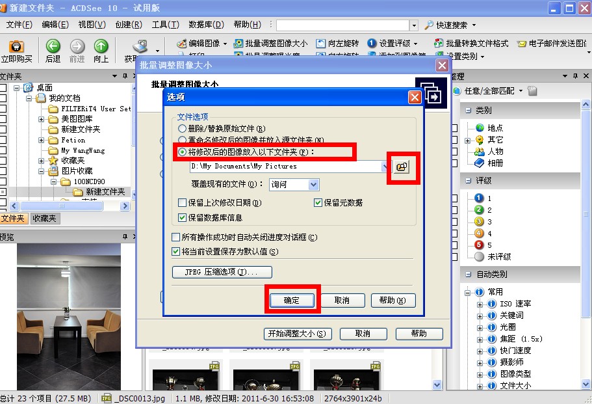The image size is (592, 404).
Task: Pin the 预览 panel
Action: coord(125,237)
